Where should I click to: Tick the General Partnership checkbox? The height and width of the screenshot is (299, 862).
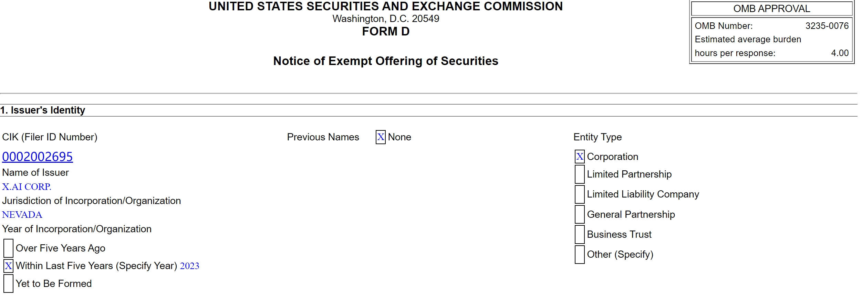(x=580, y=215)
